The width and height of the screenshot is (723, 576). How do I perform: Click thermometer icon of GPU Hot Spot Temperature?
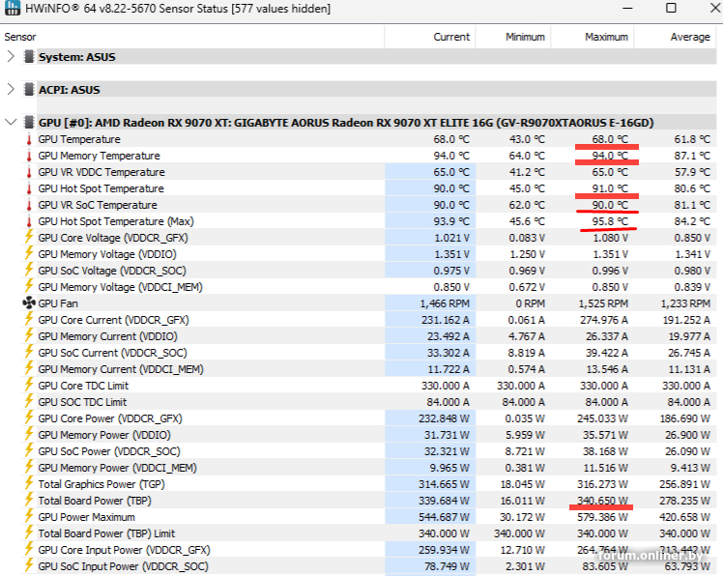(29, 188)
